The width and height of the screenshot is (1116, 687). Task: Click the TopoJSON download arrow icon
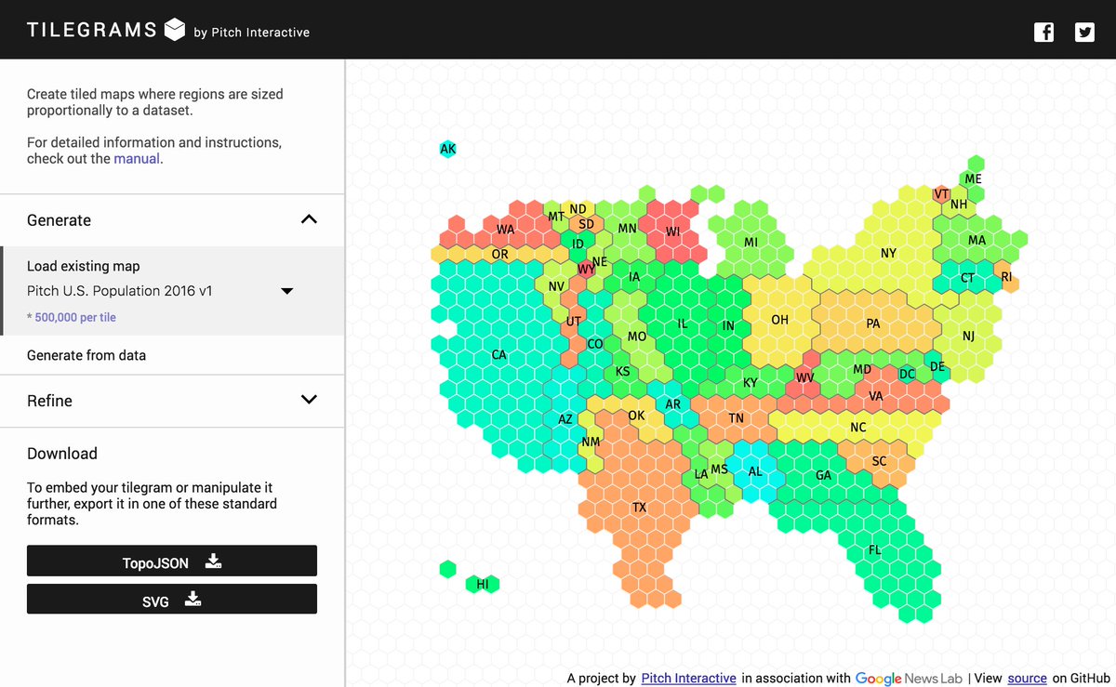coord(213,561)
